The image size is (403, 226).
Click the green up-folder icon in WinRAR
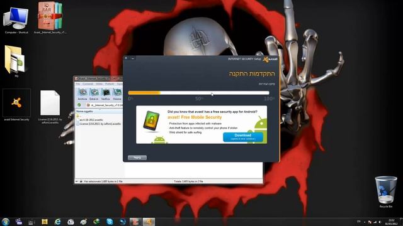(79, 105)
